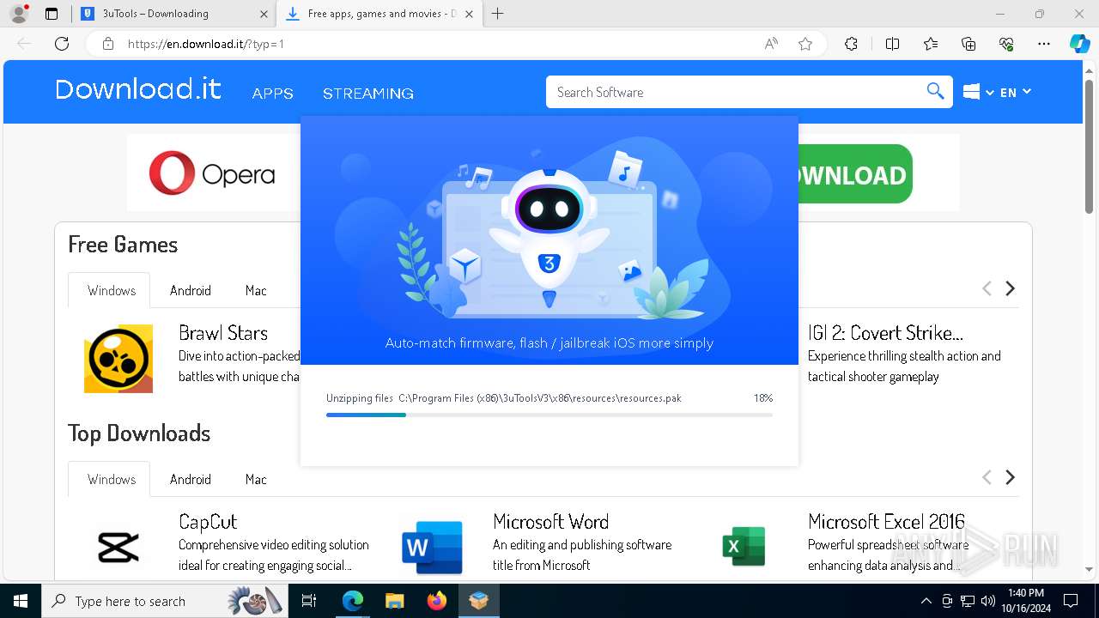Show hidden system tray icons
This screenshot has height=618, width=1099.
(926, 601)
